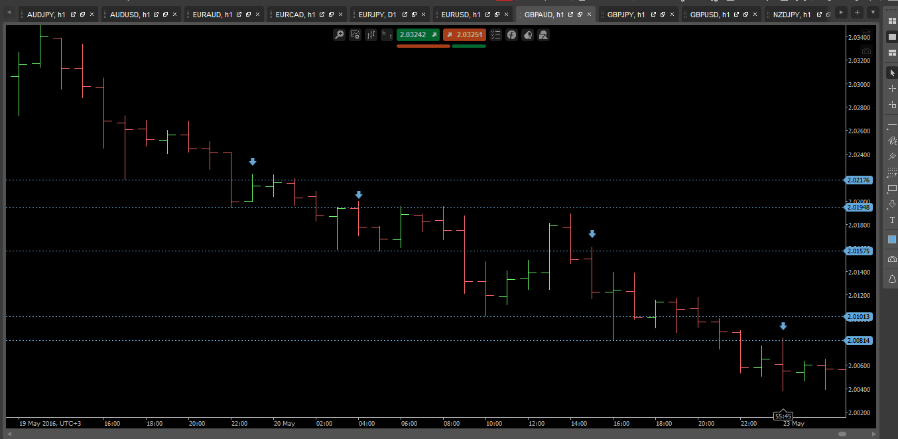Click the orange buy button 2.03251
Viewport: 898px width, 439px height.
(465, 34)
